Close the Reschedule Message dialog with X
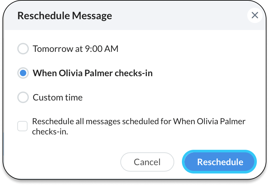 pyautogui.click(x=255, y=15)
